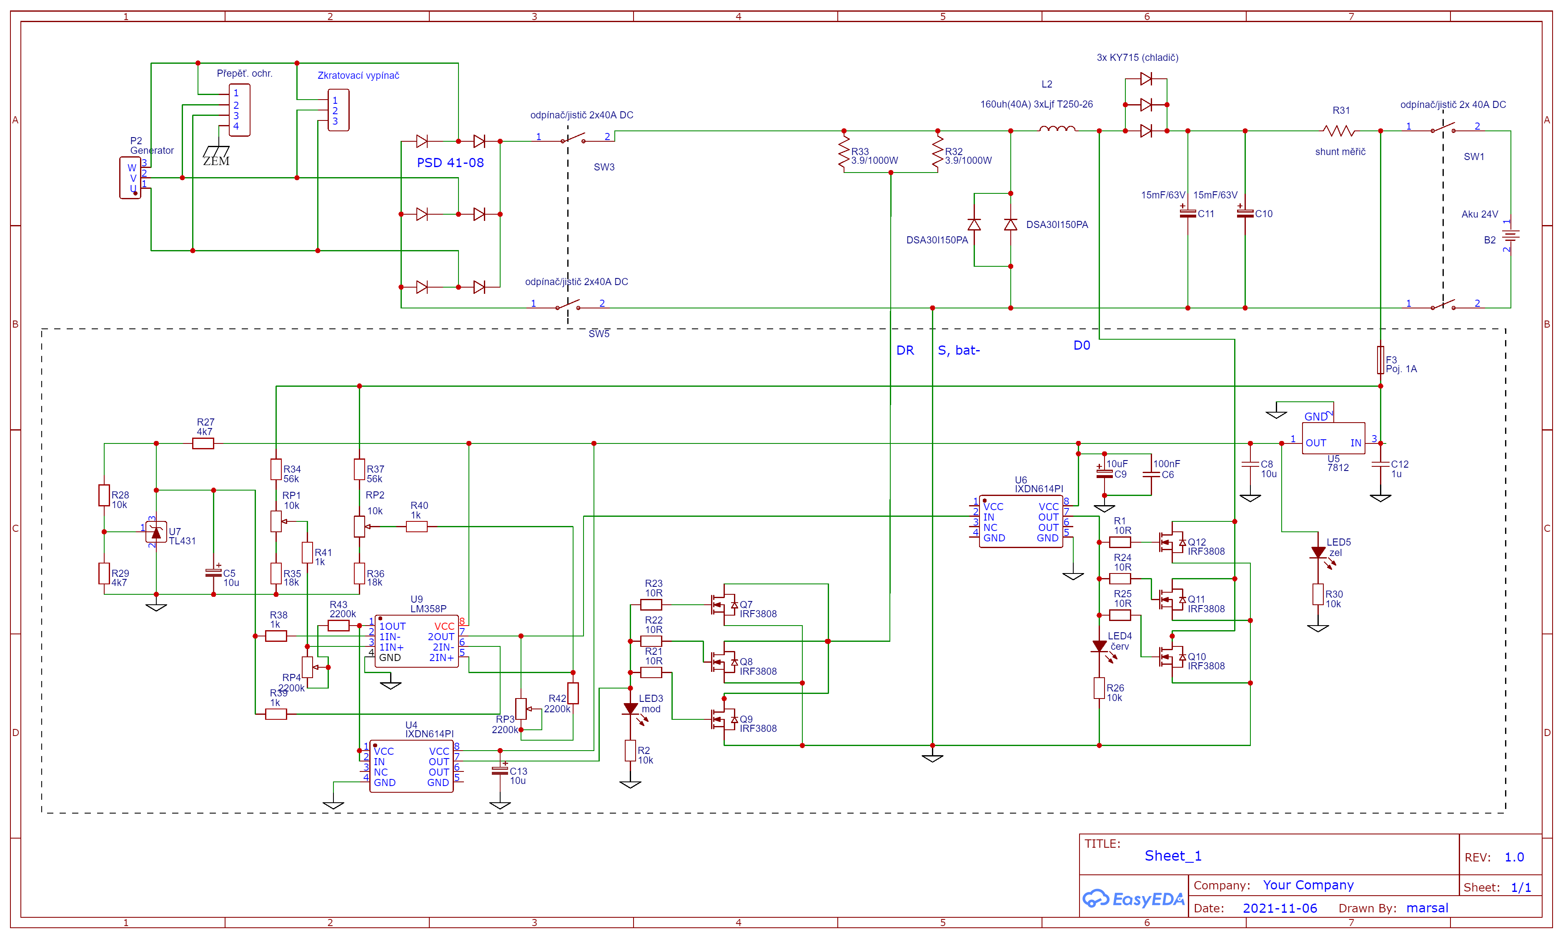The image size is (1563, 939).
Task: Select the U4 IXDN614PI driver chip
Action: click(x=411, y=766)
